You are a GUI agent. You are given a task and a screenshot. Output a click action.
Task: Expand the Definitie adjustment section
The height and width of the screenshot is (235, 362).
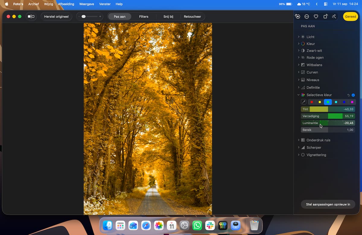point(299,87)
